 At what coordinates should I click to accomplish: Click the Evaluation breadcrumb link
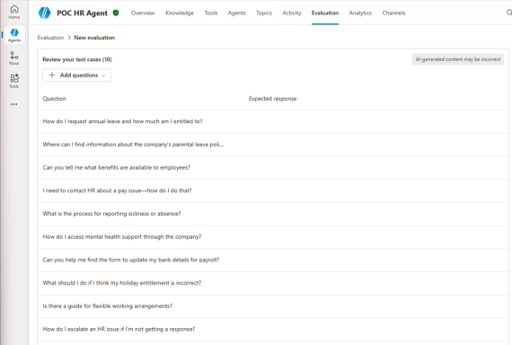click(x=50, y=38)
